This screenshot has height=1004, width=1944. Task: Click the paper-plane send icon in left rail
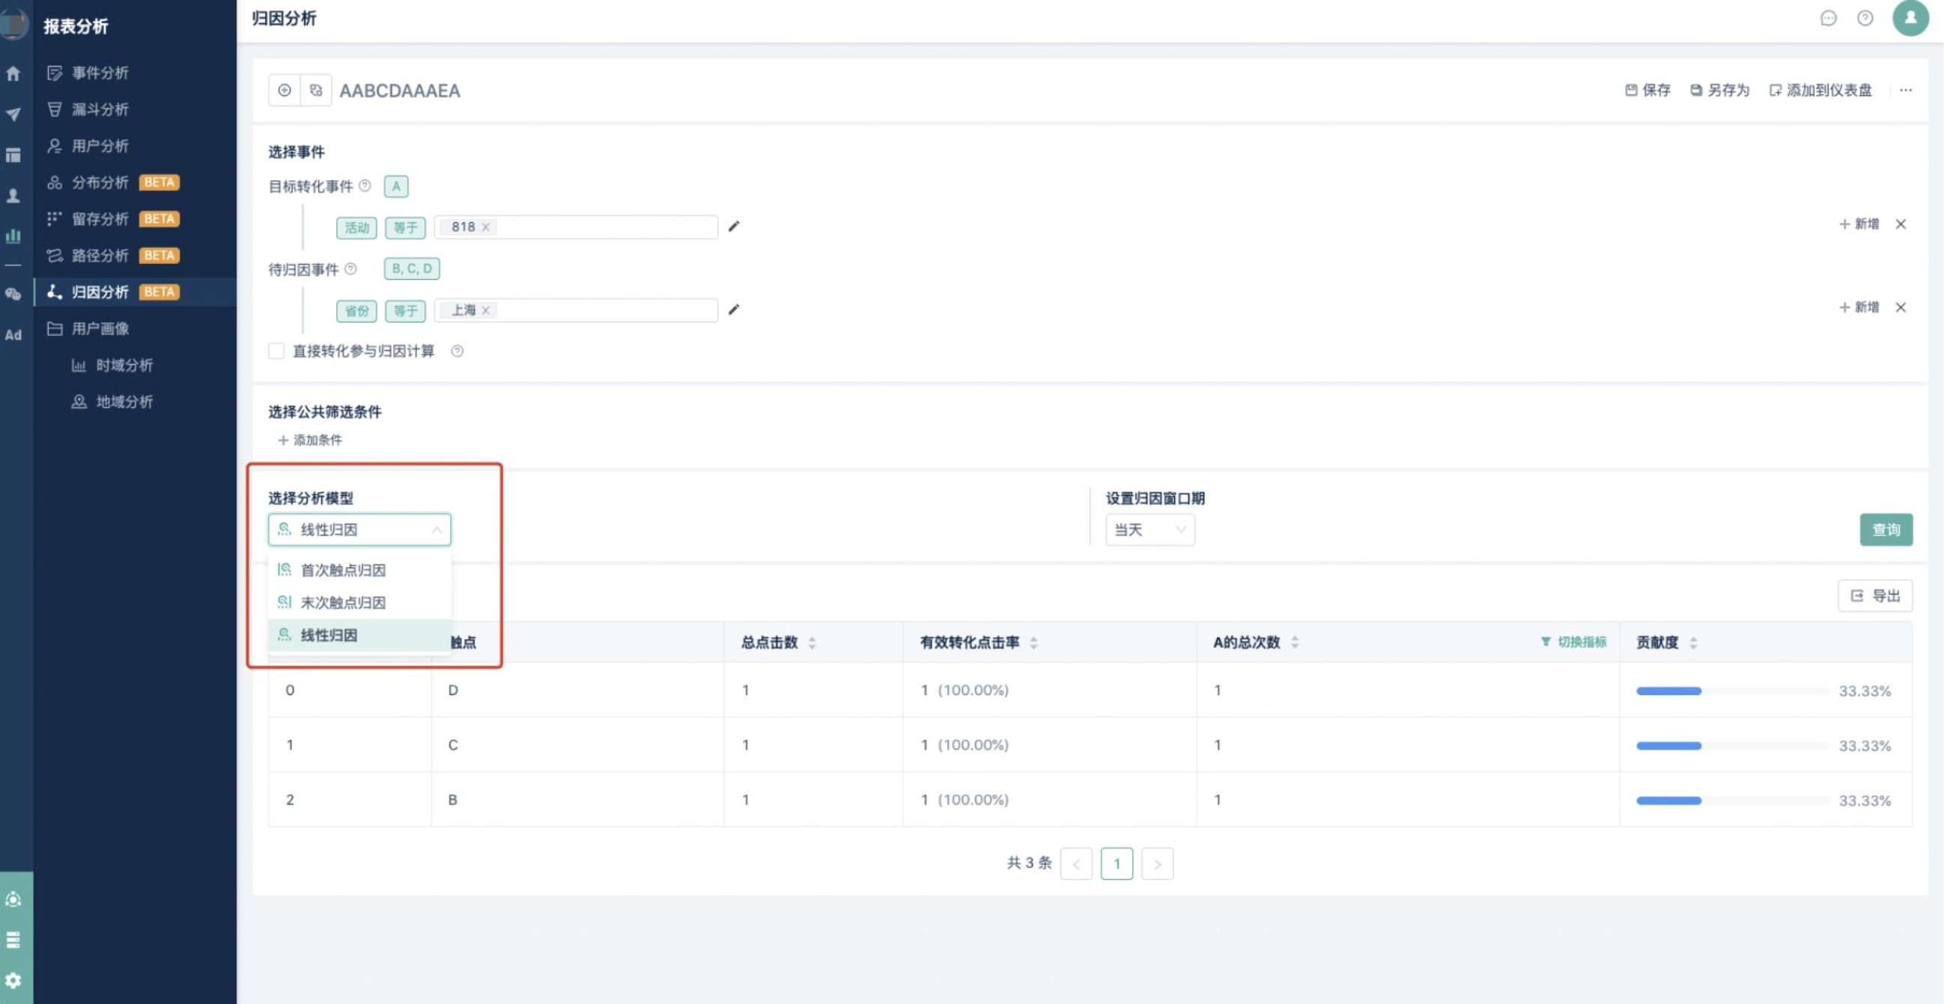point(13,114)
